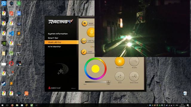Viewport: 191px width, 107px height.
Task: Click the ENG language indicator
Action: pos(177,105)
